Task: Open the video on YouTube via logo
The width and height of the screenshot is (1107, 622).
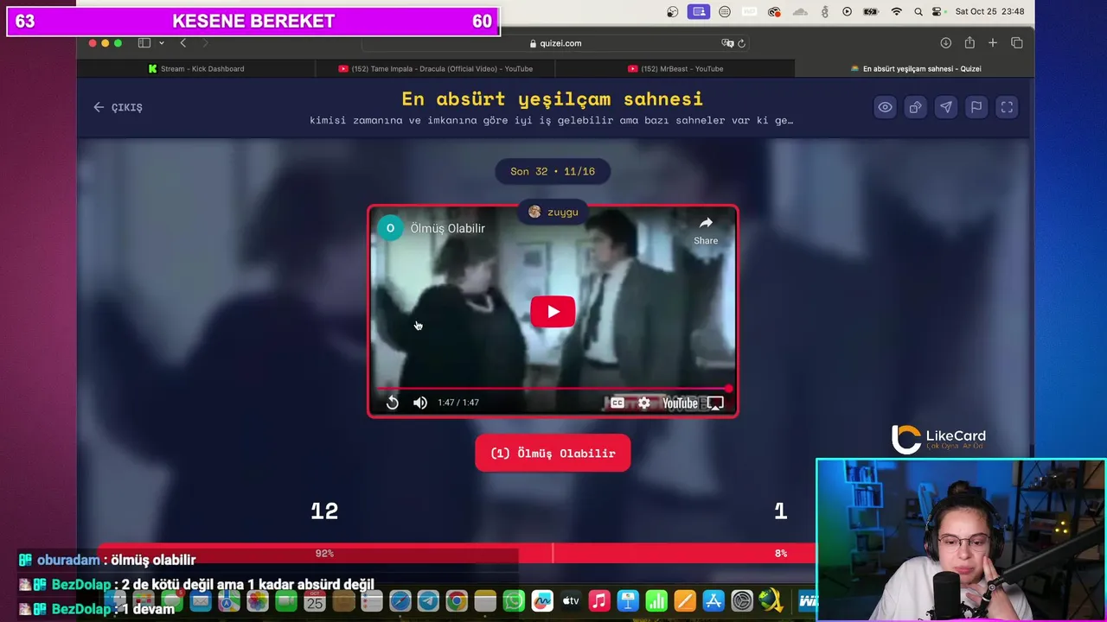Action: 680,403
